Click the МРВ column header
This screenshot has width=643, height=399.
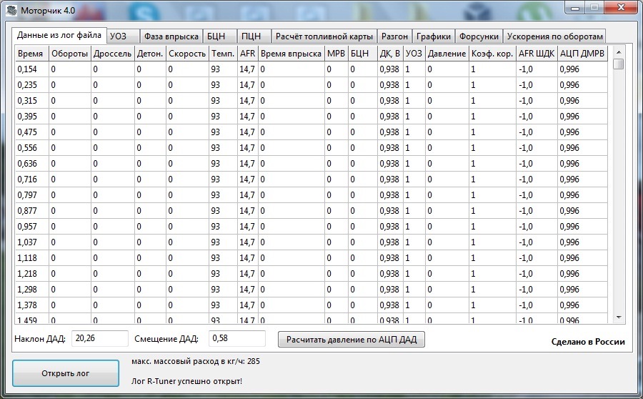tap(336, 54)
